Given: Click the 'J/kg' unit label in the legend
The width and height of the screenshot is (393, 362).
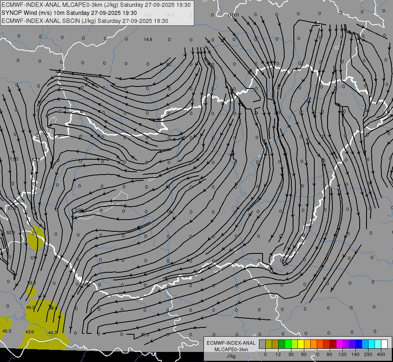Looking at the screenshot, I should pyautogui.click(x=231, y=356).
